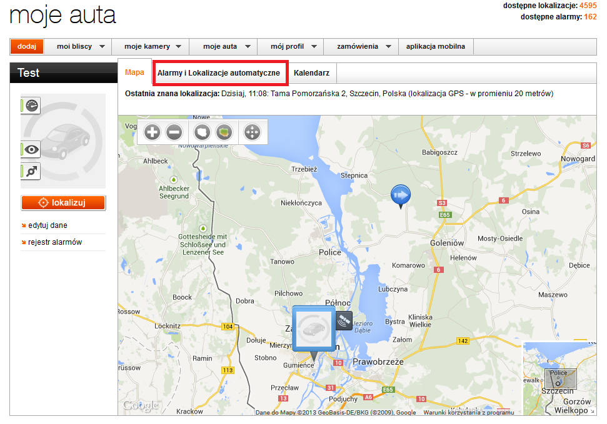Viewport: 607px width, 424px height.
Task: Click the satellite GPS icon beside car marker
Action: point(344,321)
